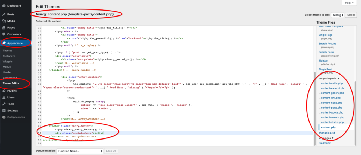The image size is (361, 155).
Task: Click the wp_link_pages code line
Action: [89, 101]
